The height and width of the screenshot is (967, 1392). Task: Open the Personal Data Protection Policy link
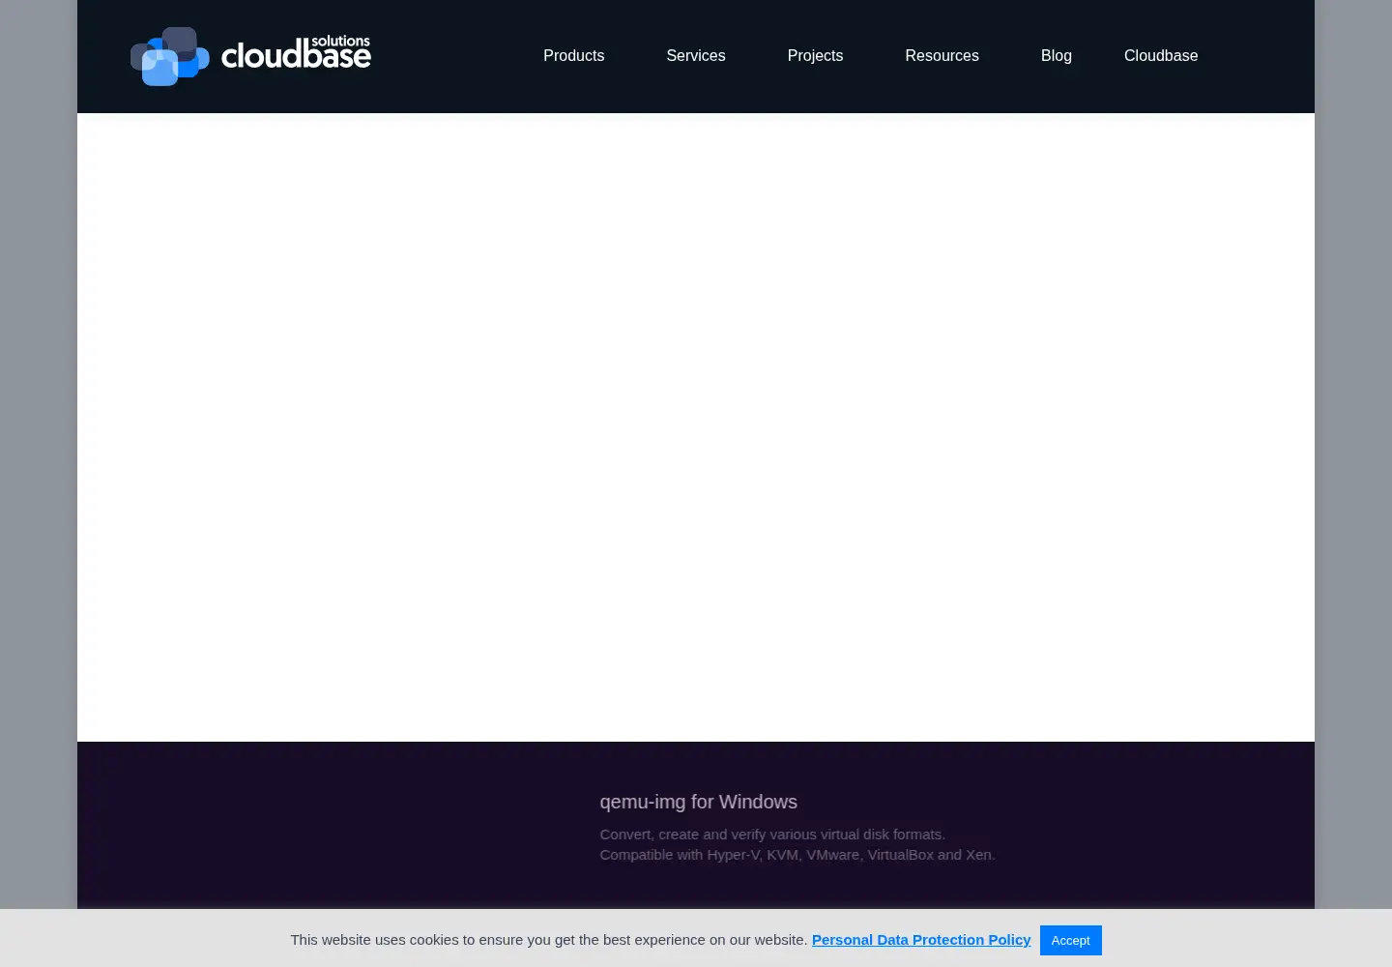coord(921,940)
